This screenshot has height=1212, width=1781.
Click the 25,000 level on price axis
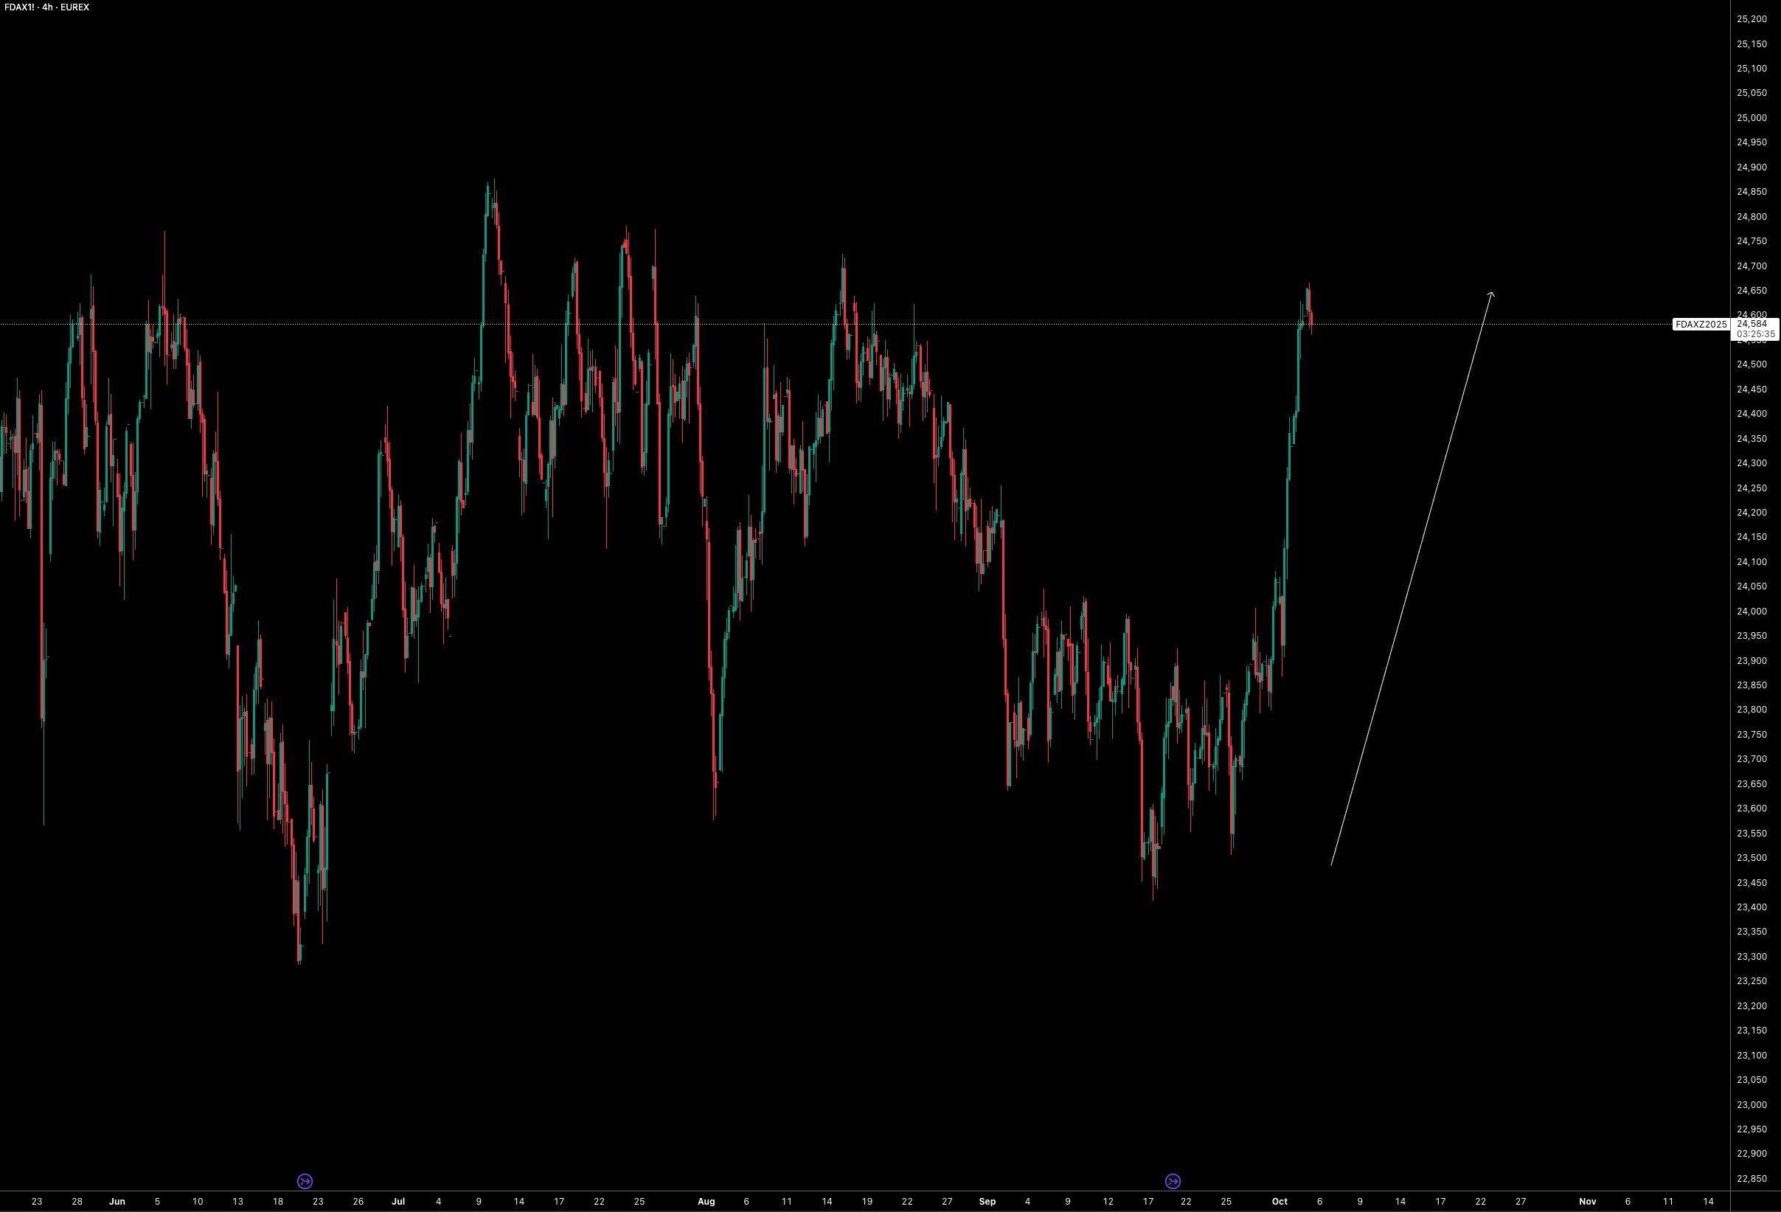[1751, 118]
